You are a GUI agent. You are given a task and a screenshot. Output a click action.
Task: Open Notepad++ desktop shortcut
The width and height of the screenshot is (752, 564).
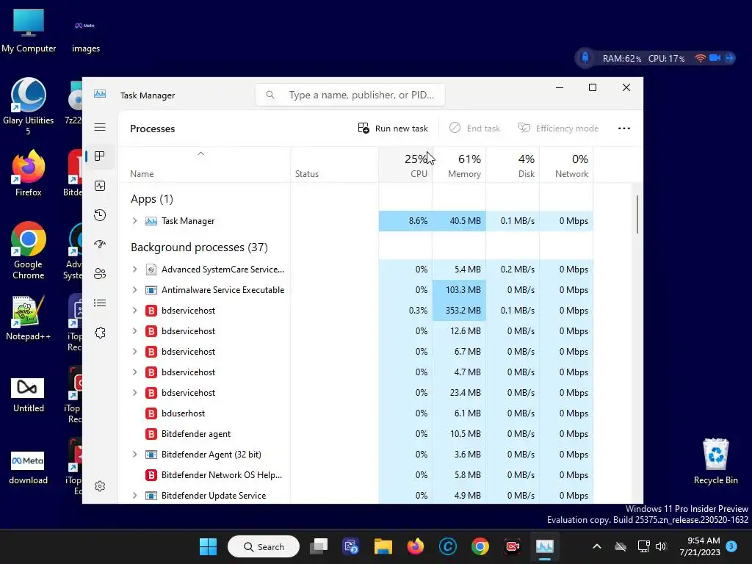pos(29,317)
